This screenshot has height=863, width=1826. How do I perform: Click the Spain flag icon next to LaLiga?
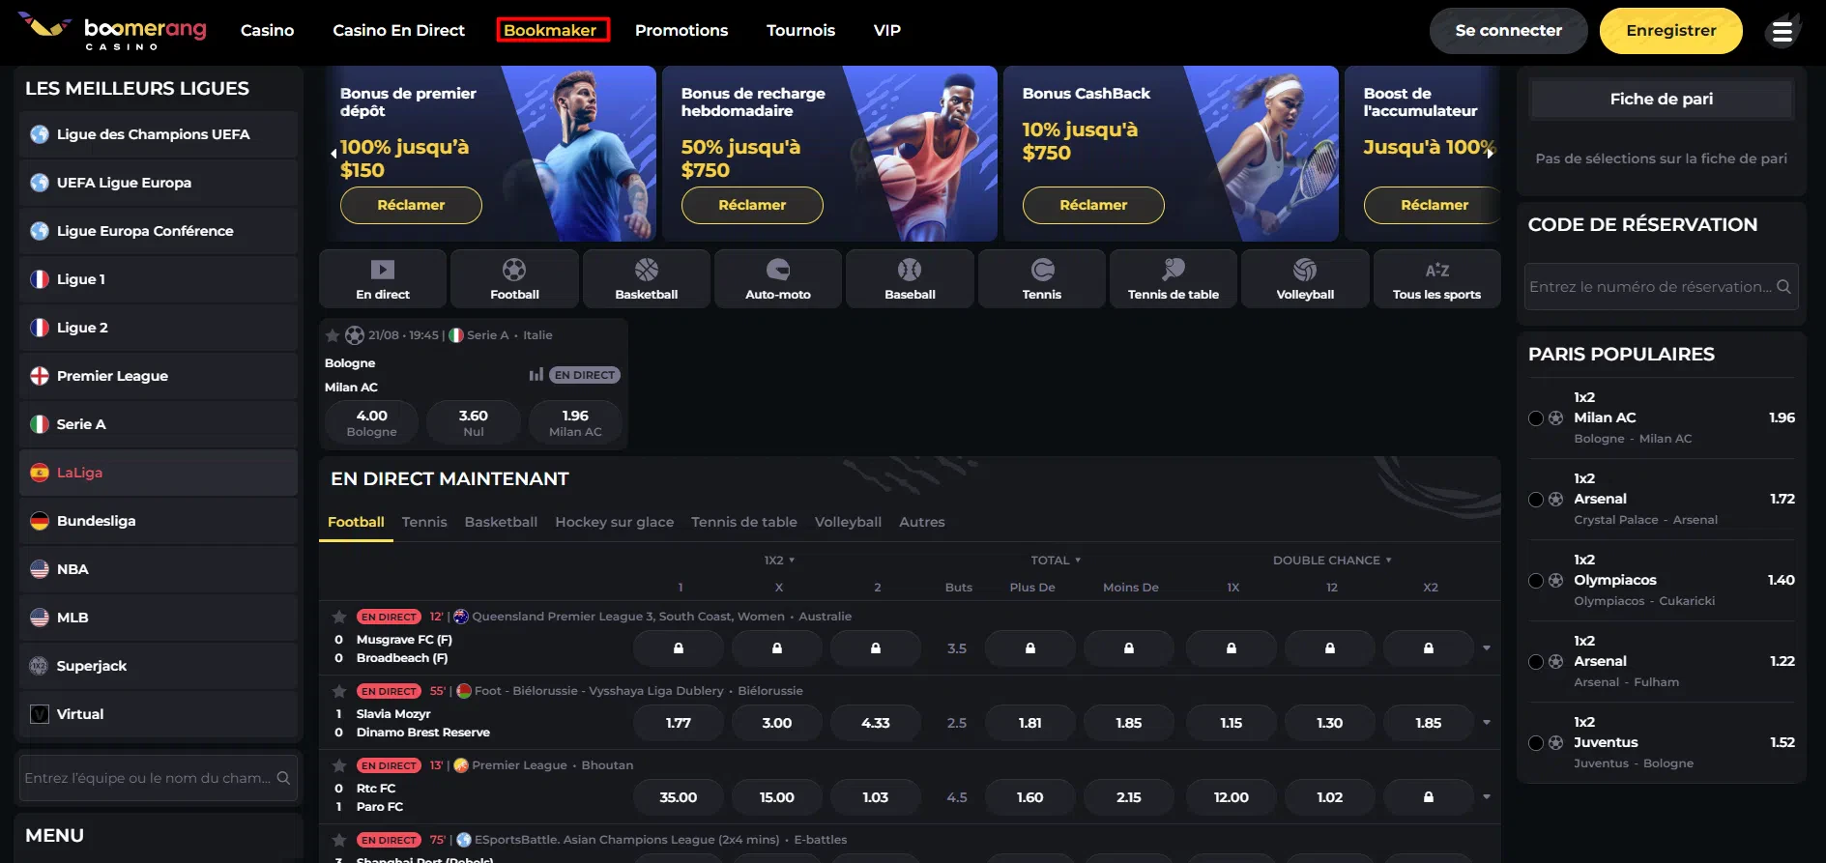(x=40, y=473)
